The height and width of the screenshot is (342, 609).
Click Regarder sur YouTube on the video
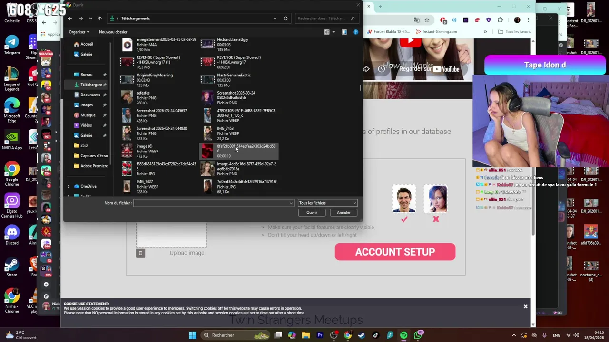click(x=429, y=69)
